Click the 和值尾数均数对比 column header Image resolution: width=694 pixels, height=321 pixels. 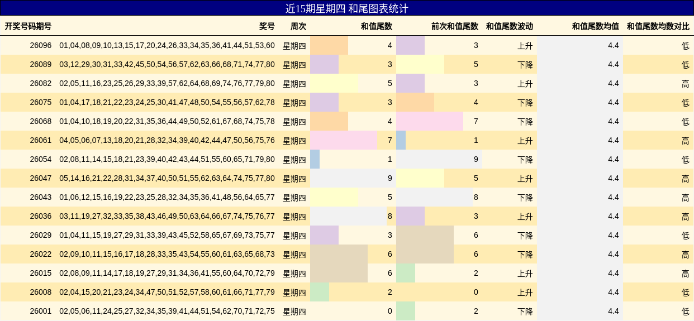tap(658, 26)
